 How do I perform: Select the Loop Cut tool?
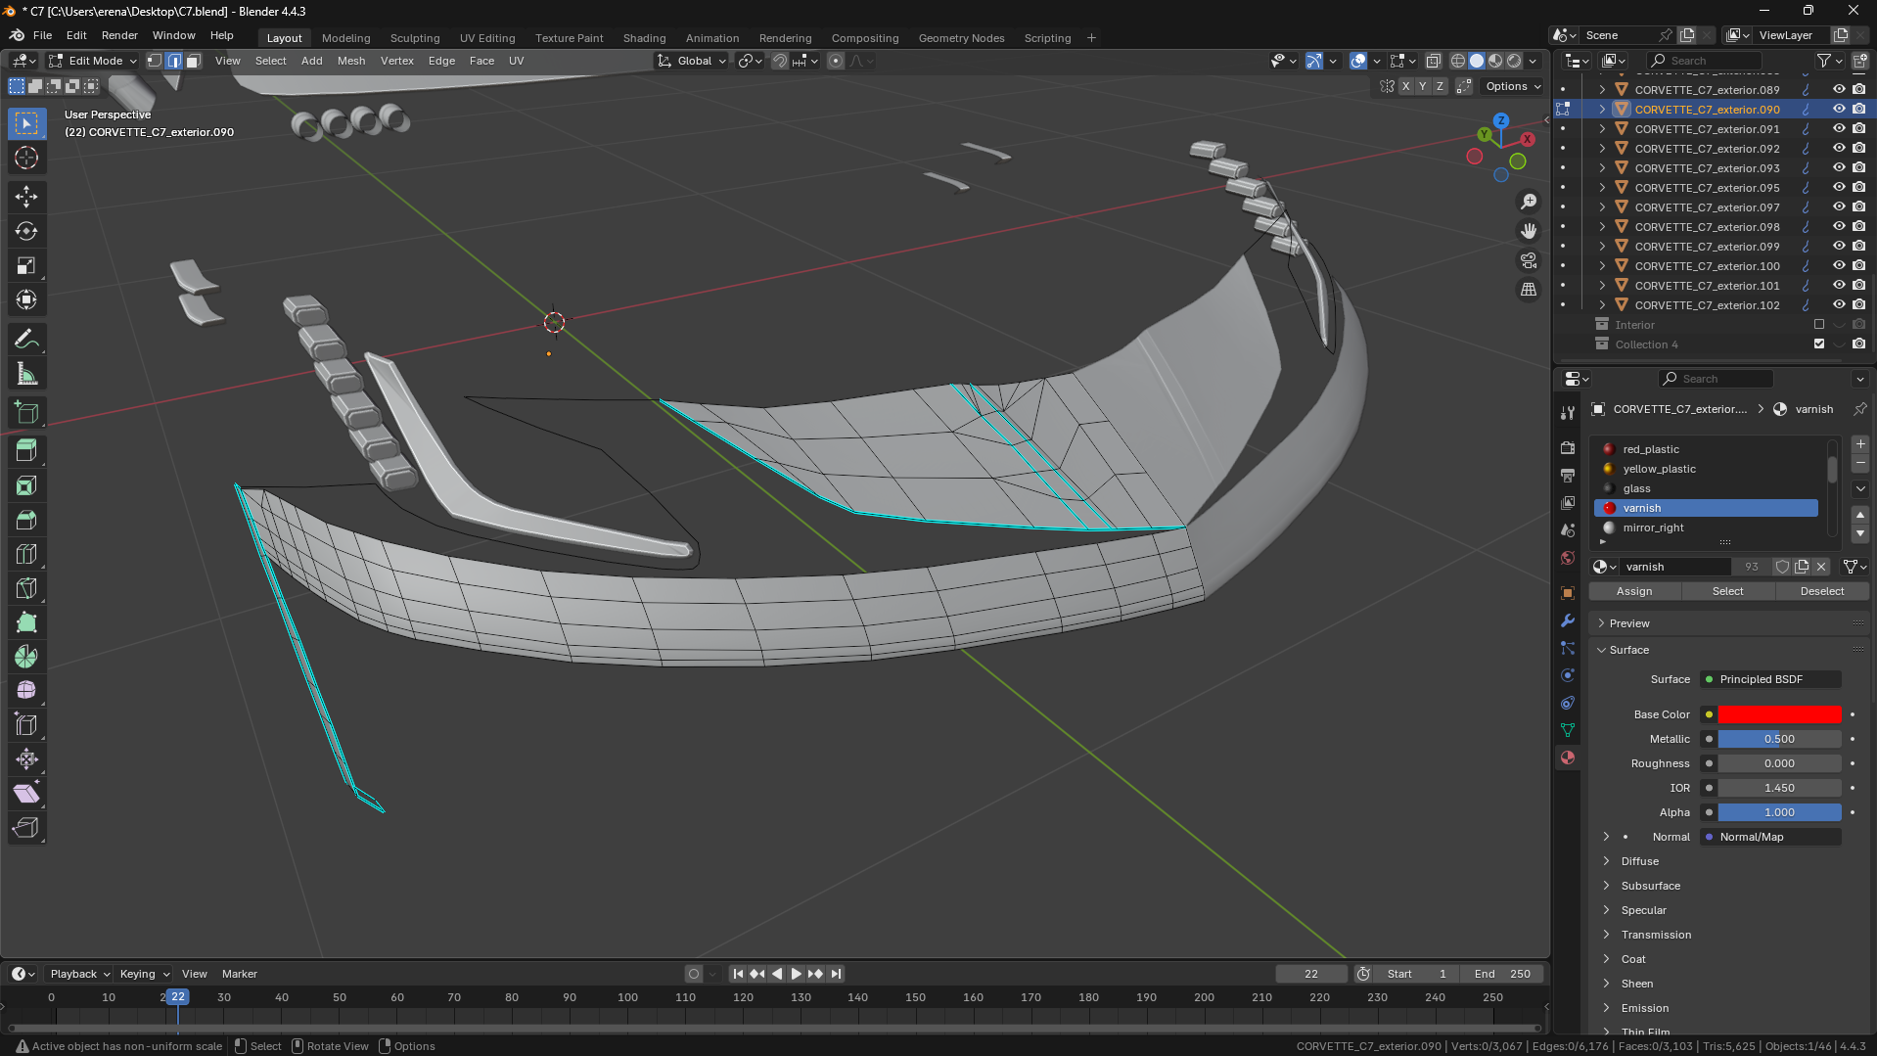click(26, 554)
